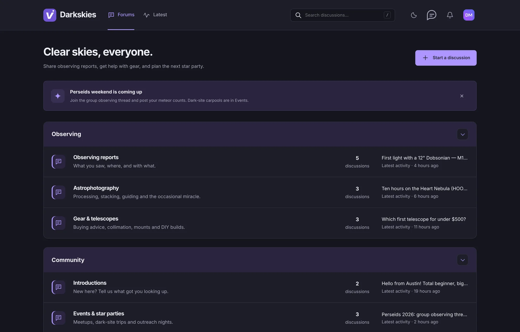This screenshot has width=520, height=332.
Task: Click the Introductions forum icon
Action: (58, 287)
